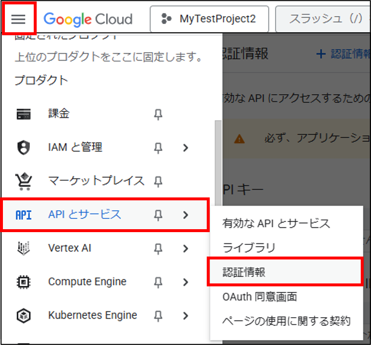Choose 認証情報 from the submenu

pos(284,272)
